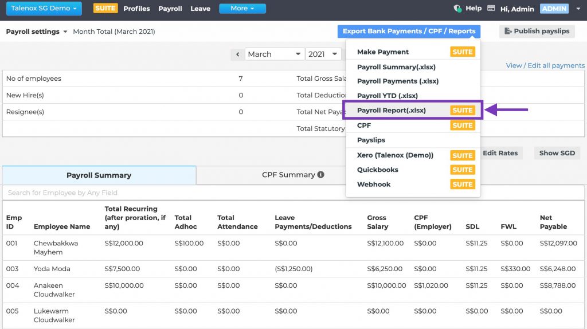The width and height of the screenshot is (587, 329).
Task: Sort by Gross Salary column header
Action: [377, 222]
